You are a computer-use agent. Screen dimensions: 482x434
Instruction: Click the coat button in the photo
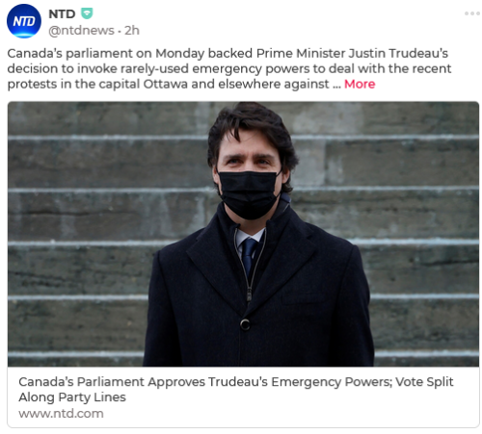[245, 324]
